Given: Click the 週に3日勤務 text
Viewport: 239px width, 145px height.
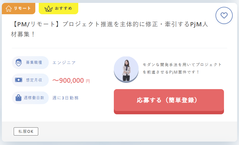Looking at the screenshot, I should 65,98.
